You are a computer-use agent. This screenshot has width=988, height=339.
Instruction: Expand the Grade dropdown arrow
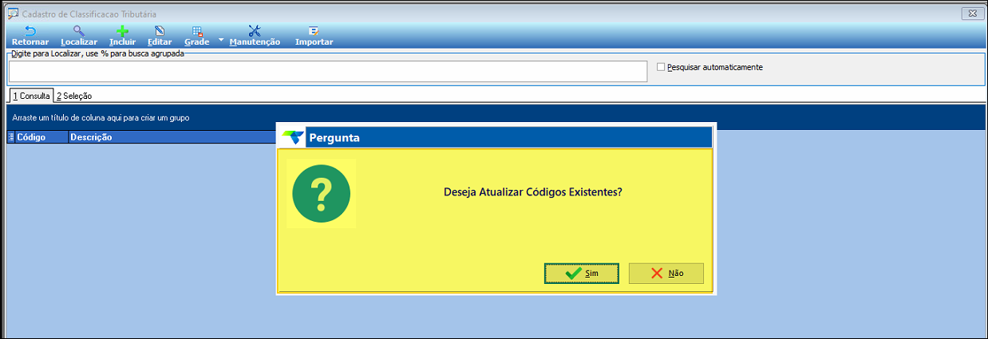[221, 38]
